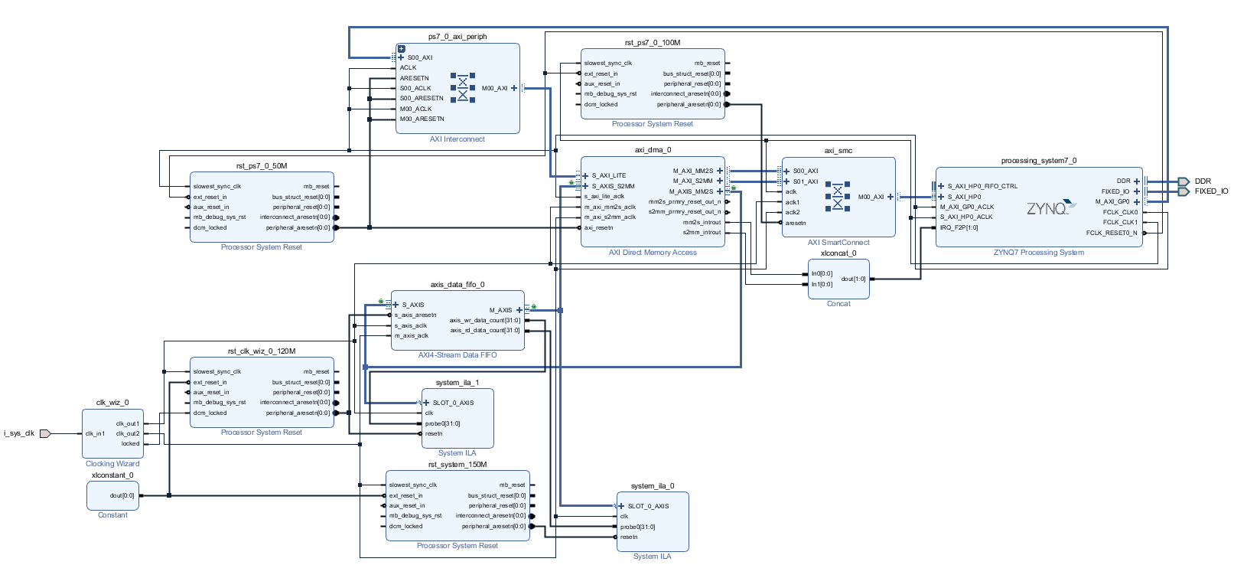Select the FIXED_IO external port symbol
Image resolution: width=1234 pixels, height=565 pixels.
coord(1184,191)
